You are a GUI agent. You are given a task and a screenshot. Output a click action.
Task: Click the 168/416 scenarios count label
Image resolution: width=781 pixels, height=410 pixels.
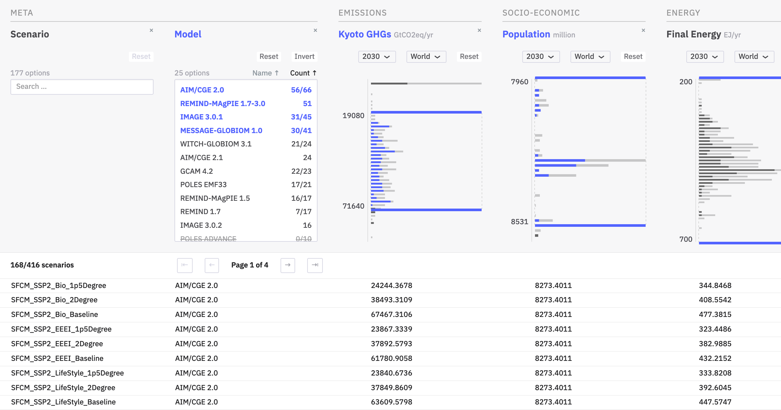[42, 265]
